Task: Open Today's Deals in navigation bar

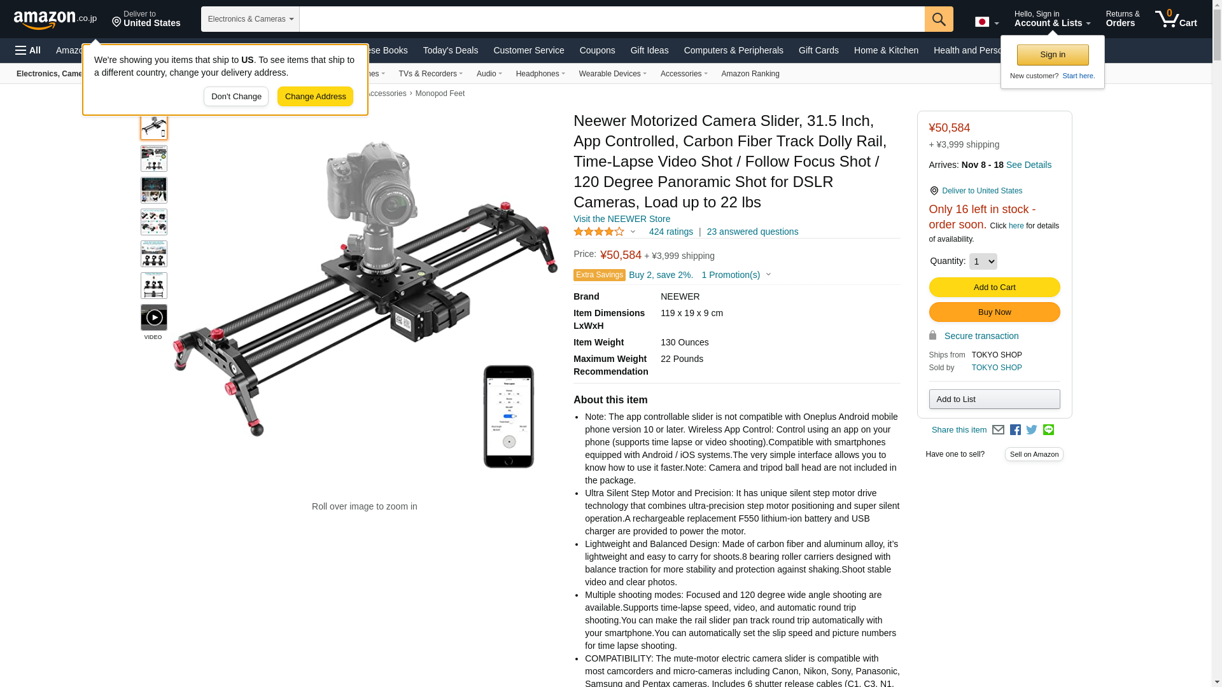Action: [x=450, y=50]
